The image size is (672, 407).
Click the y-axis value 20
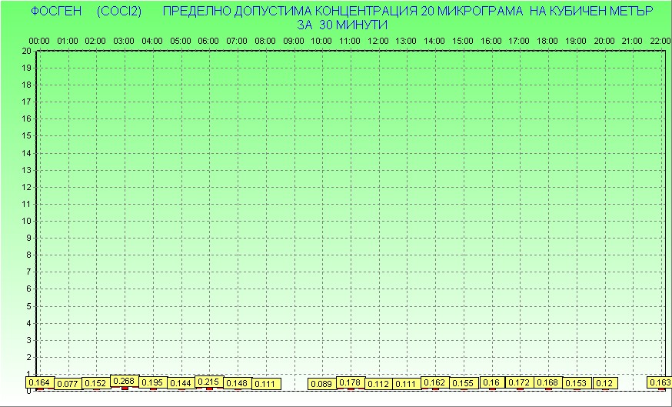coord(27,51)
